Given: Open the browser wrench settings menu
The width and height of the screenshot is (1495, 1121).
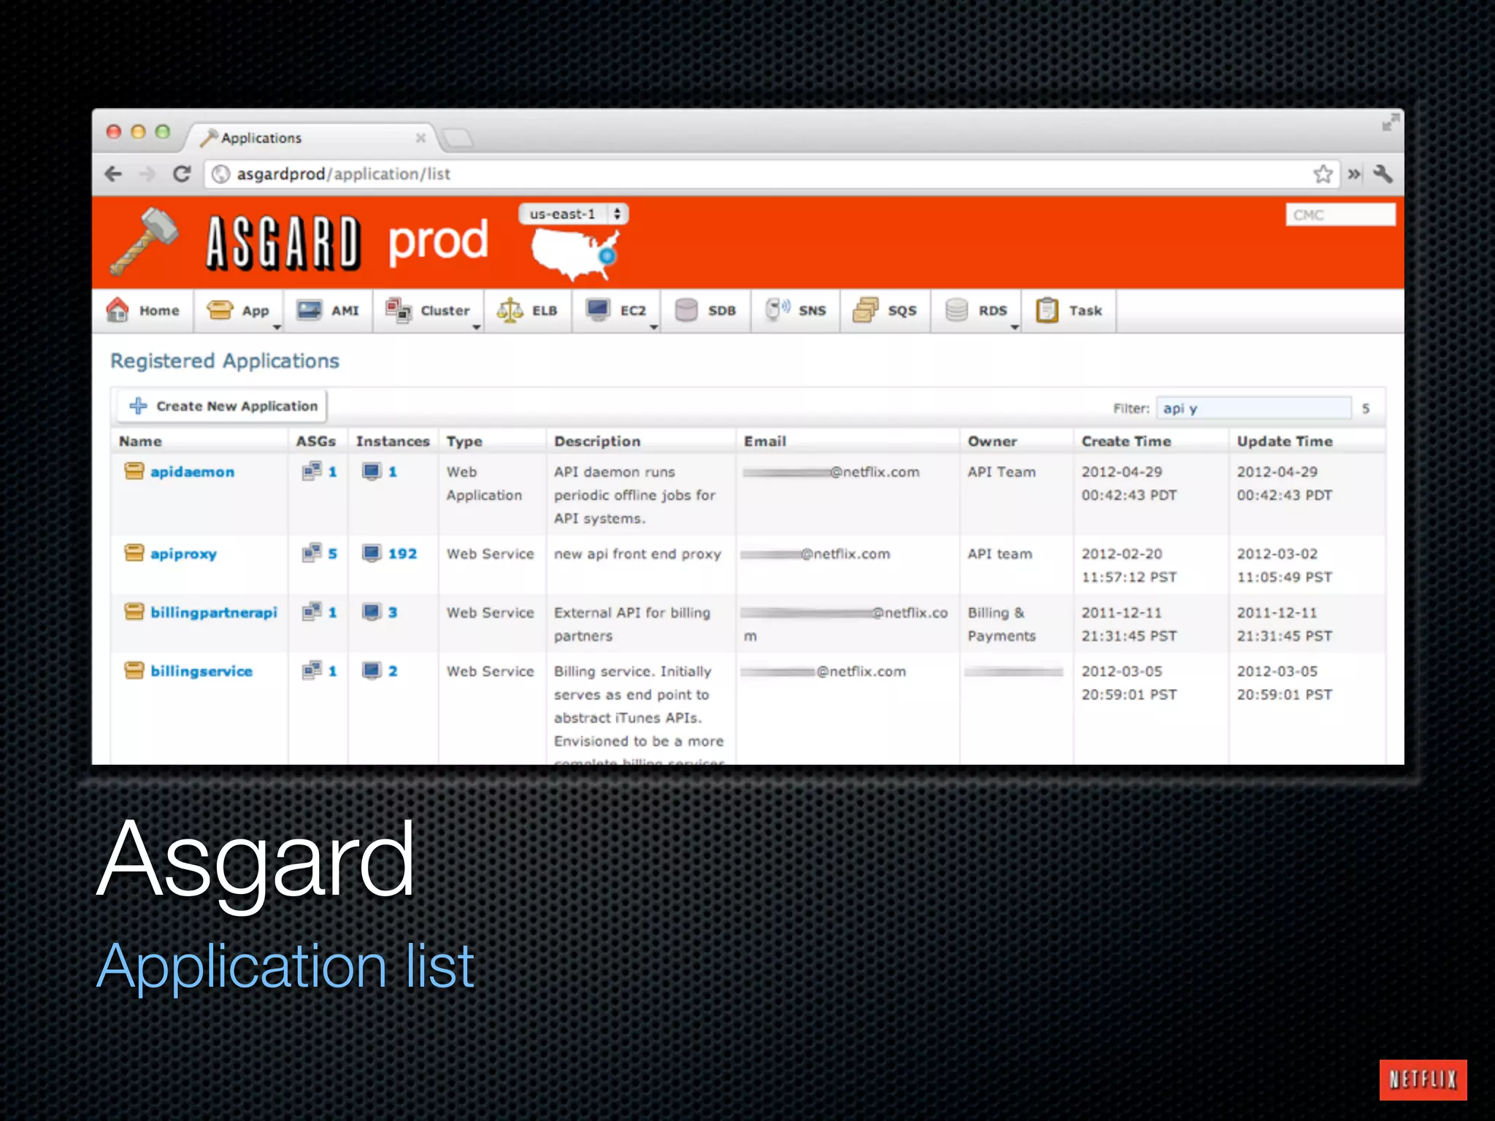Looking at the screenshot, I should (x=1383, y=174).
